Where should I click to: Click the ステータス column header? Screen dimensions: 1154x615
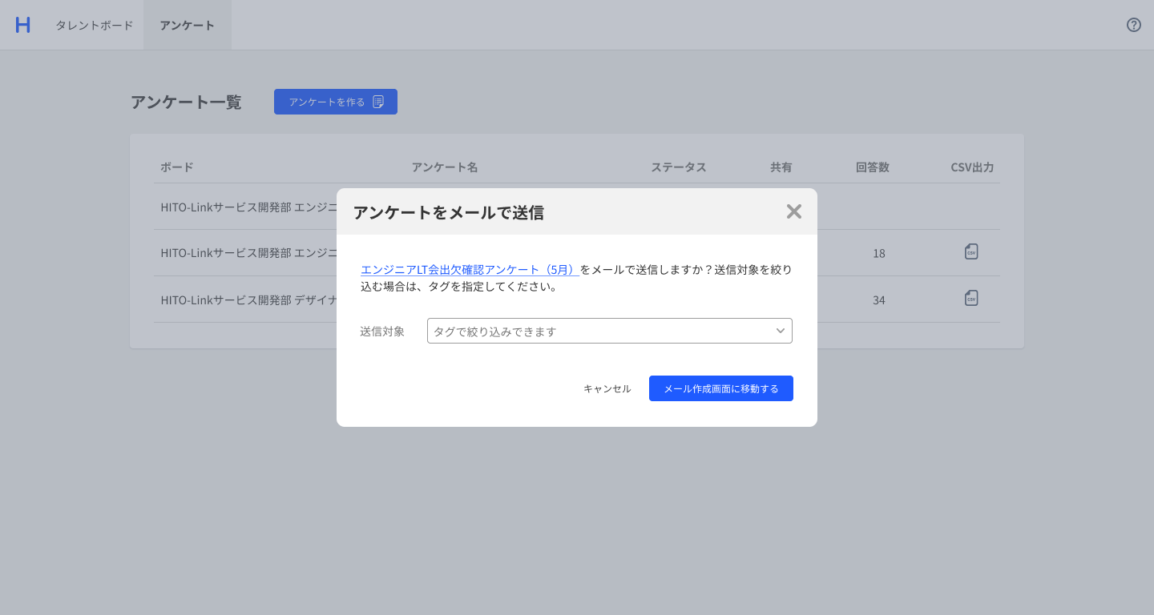pos(678,167)
